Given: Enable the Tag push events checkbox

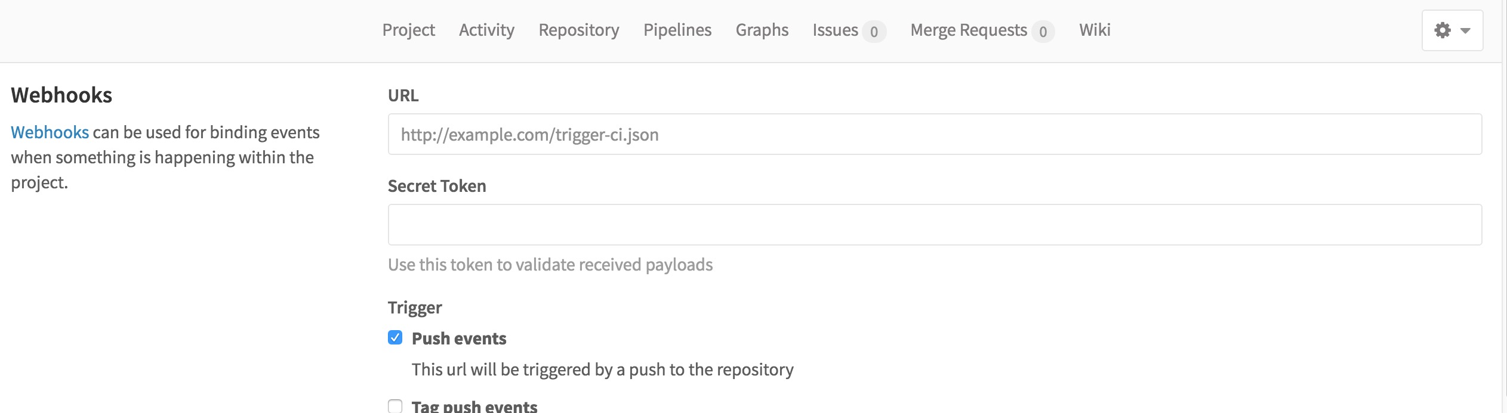Looking at the screenshot, I should (x=395, y=406).
